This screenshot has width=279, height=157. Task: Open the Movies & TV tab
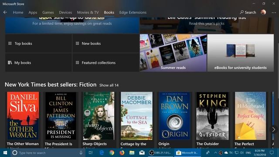pyautogui.click(x=88, y=12)
